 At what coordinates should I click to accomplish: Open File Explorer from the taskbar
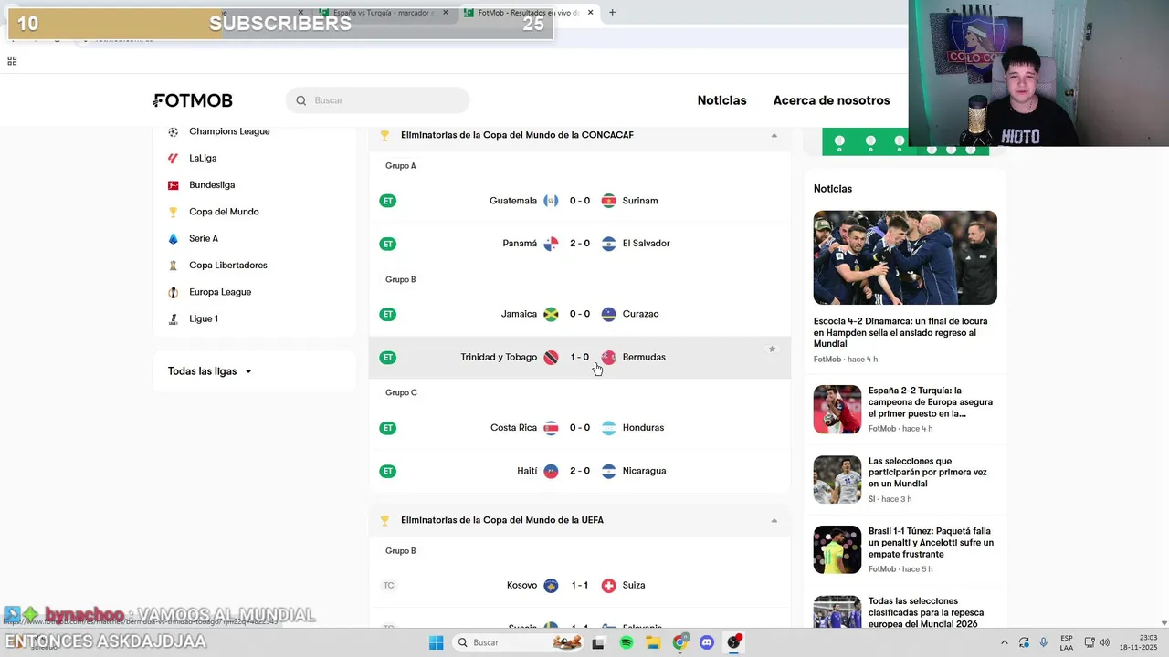pyautogui.click(x=653, y=642)
